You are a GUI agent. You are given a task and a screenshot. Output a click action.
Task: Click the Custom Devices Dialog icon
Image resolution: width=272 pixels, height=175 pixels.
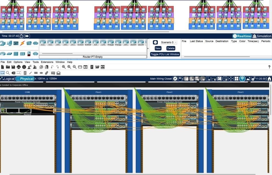tap(86, 67)
